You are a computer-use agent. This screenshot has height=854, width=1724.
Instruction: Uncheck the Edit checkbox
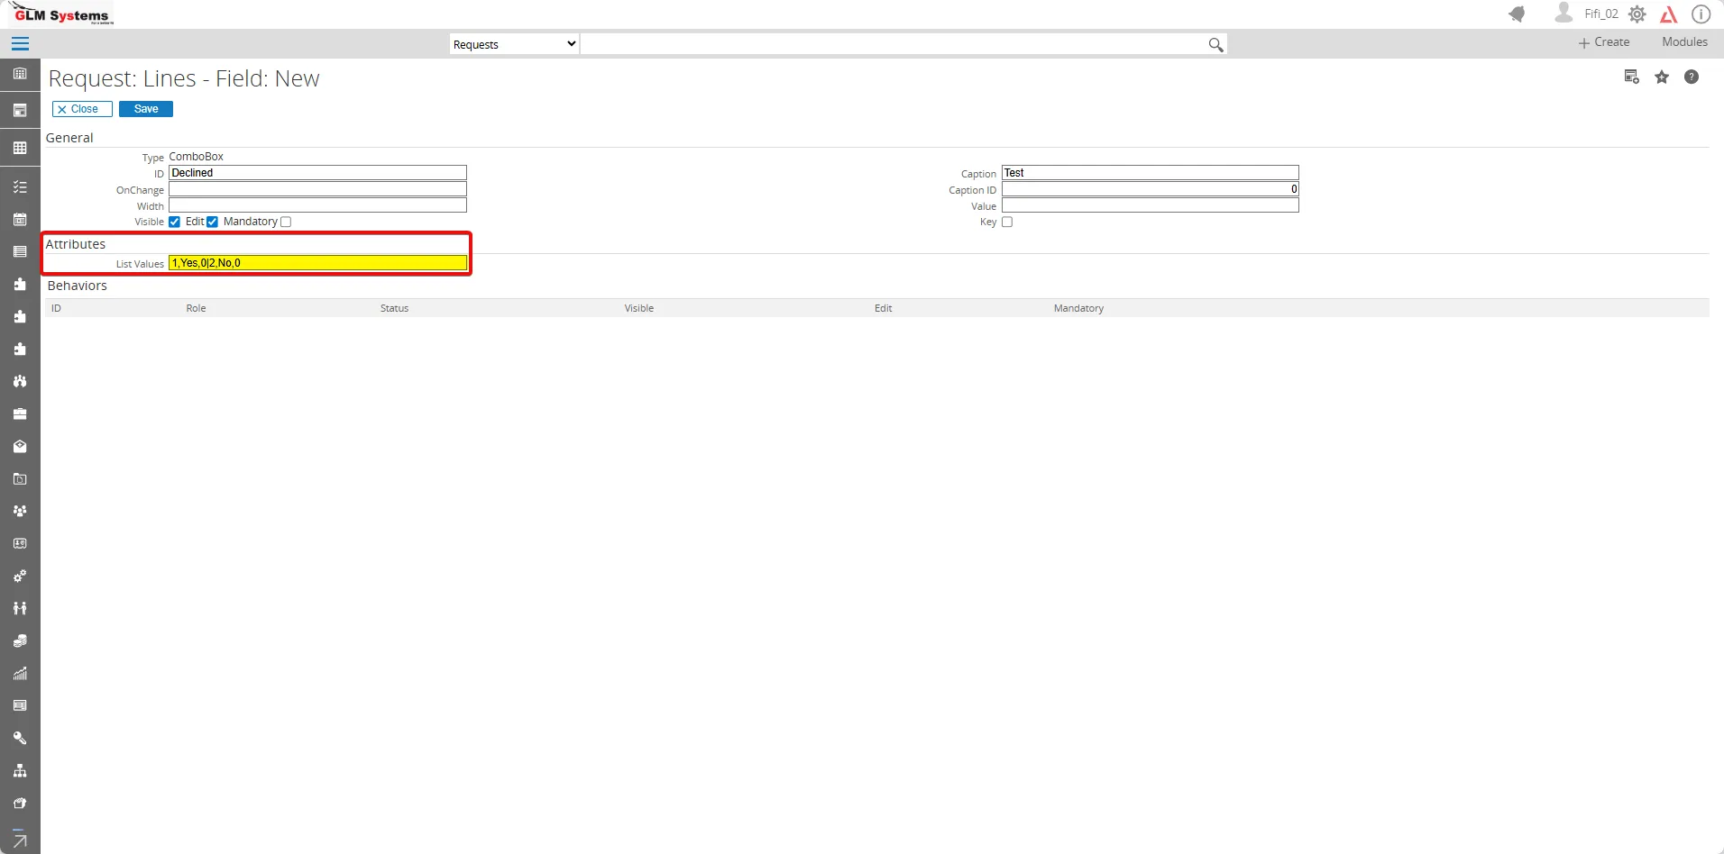click(x=212, y=222)
